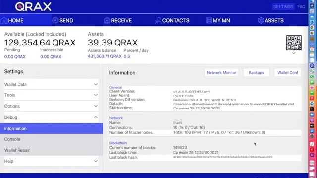Select Console in the Debug menu

52,139
